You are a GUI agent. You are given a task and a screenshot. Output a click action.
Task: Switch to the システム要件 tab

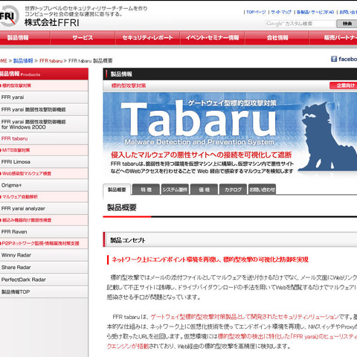pos(175,190)
